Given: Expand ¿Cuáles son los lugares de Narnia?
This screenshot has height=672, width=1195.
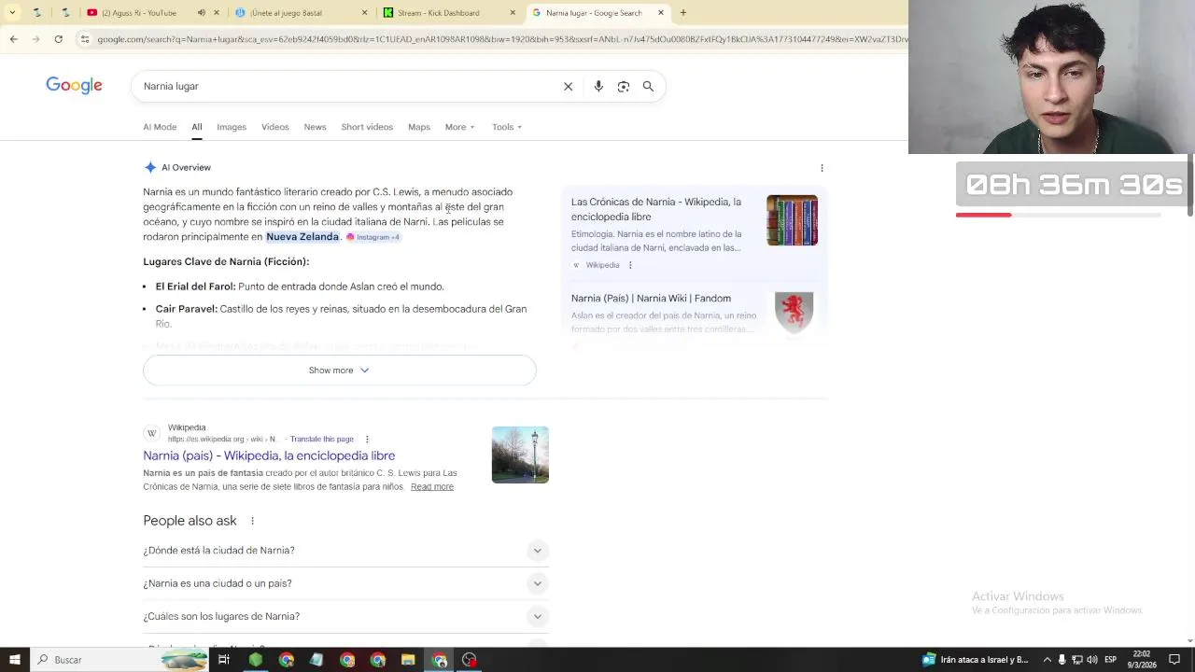Looking at the screenshot, I should [345, 616].
